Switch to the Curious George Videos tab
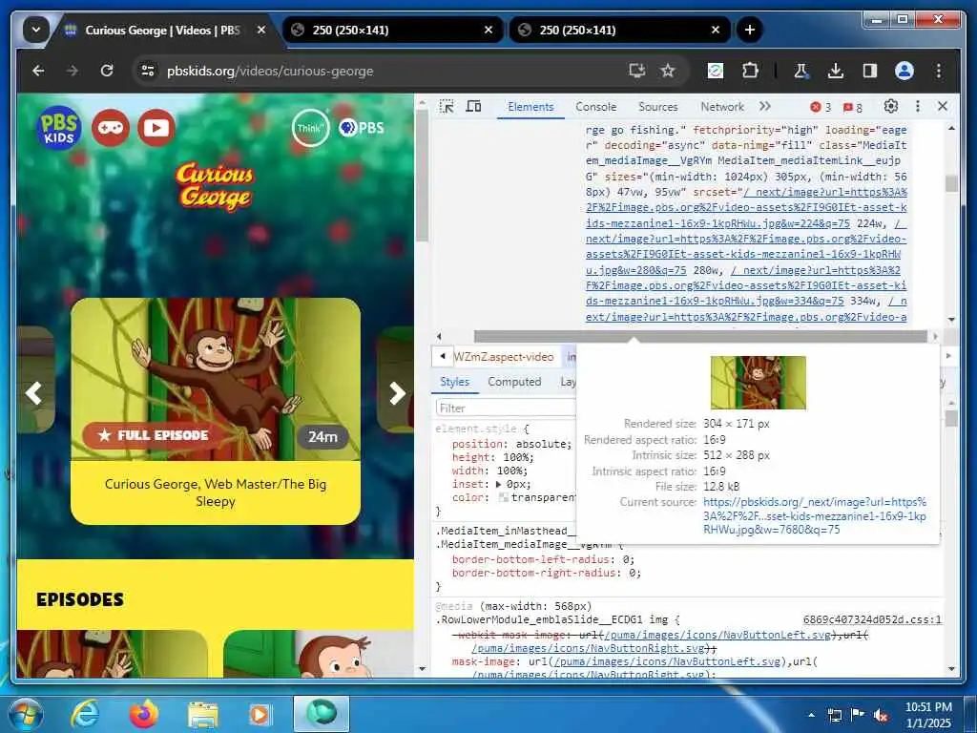Screen dimensions: 977x733 [163, 30]
